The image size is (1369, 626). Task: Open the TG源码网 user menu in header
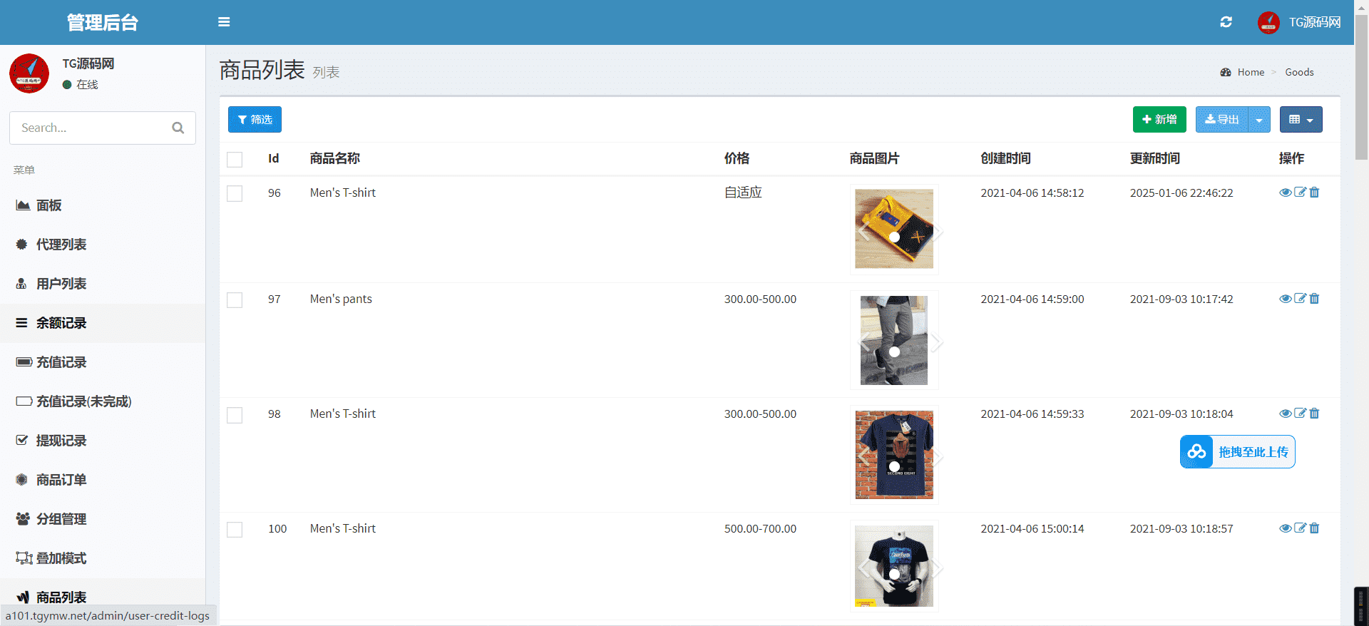tap(1299, 22)
